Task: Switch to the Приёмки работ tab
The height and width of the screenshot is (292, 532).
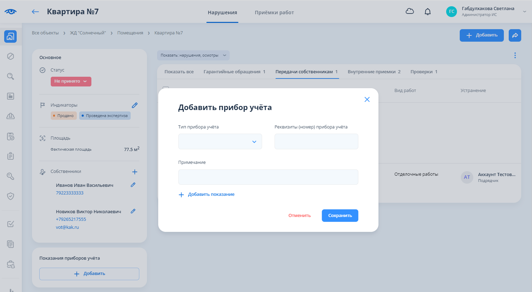Action: (x=274, y=12)
